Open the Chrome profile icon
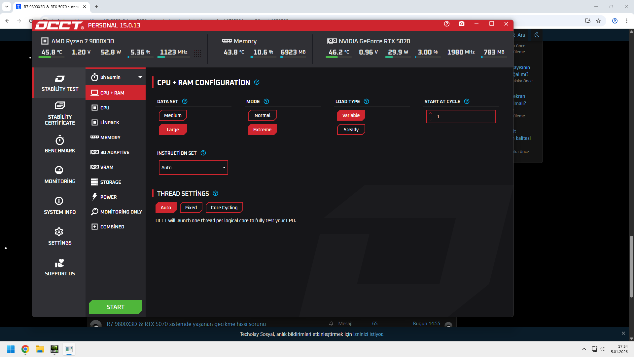 [615, 21]
